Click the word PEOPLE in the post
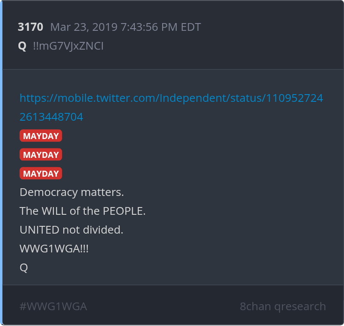 (124, 211)
